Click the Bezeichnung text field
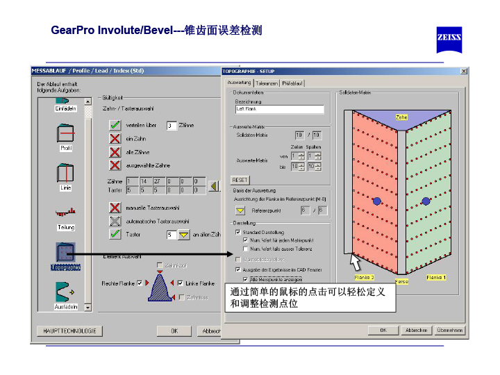The height and width of the screenshot is (375, 500). (279, 109)
